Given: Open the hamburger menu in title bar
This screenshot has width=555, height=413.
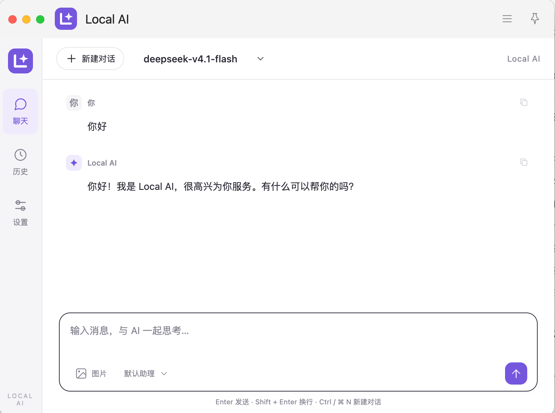Looking at the screenshot, I should click(507, 19).
